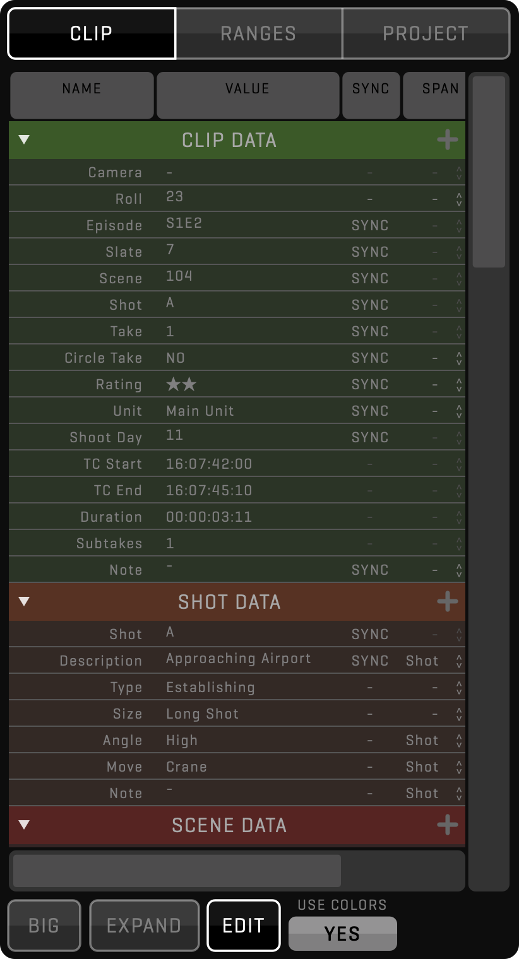519x959 pixels.
Task: Click the up-down arrows on Rating row
Action: point(459,385)
